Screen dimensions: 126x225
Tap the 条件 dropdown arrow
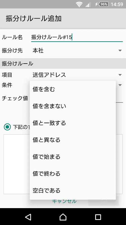click(x=120, y=85)
